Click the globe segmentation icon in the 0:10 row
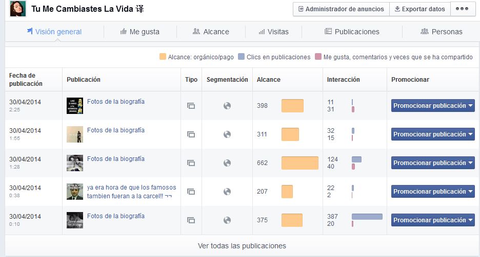 (x=227, y=220)
